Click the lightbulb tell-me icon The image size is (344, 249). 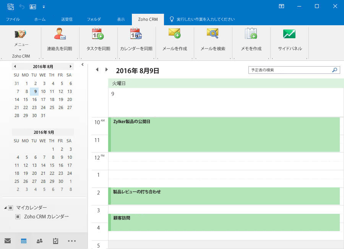coord(172,19)
